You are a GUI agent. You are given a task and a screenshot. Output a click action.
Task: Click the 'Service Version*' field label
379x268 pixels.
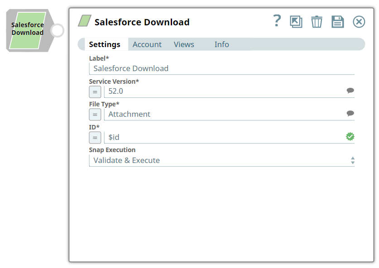coord(114,81)
